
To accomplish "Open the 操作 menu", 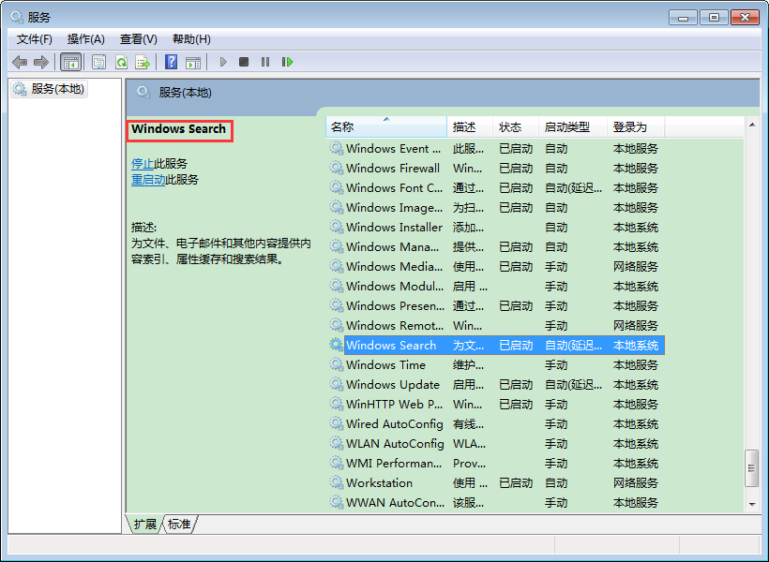I will (85, 38).
